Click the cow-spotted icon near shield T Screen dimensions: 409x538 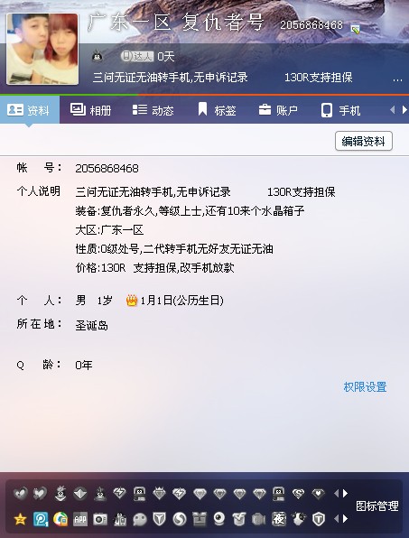(299, 519)
